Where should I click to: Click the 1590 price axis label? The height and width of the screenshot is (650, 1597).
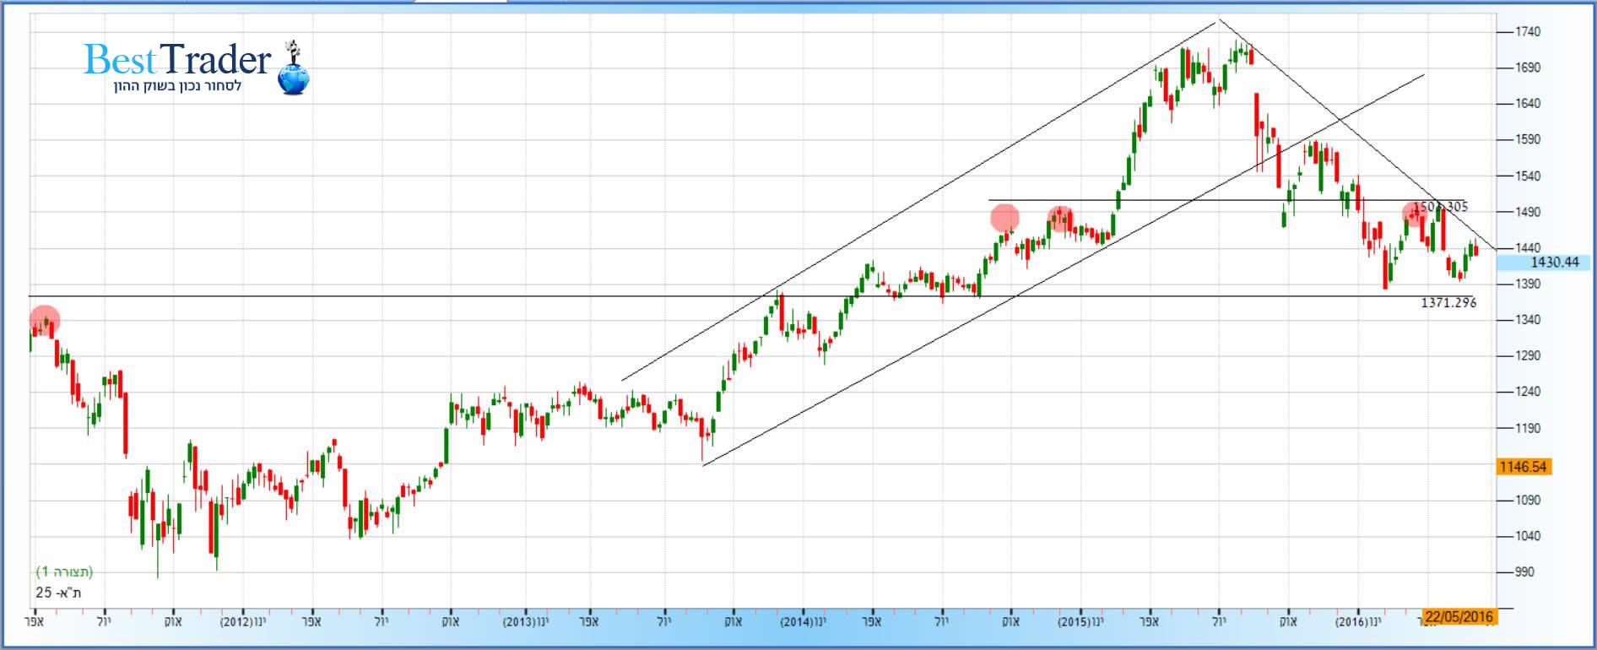1527,140
